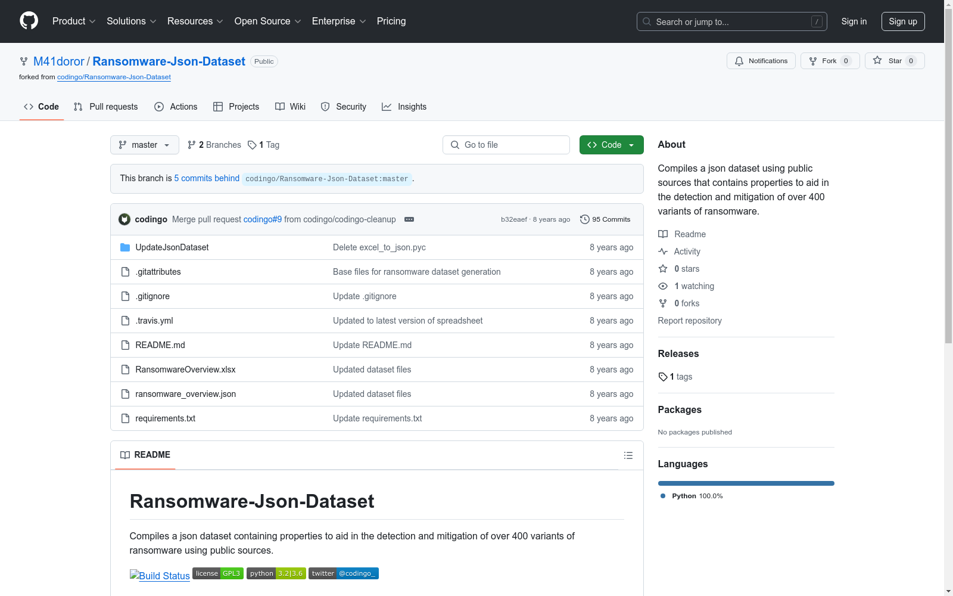
Task: Go to the Wiki tab
Action: coord(291,107)
